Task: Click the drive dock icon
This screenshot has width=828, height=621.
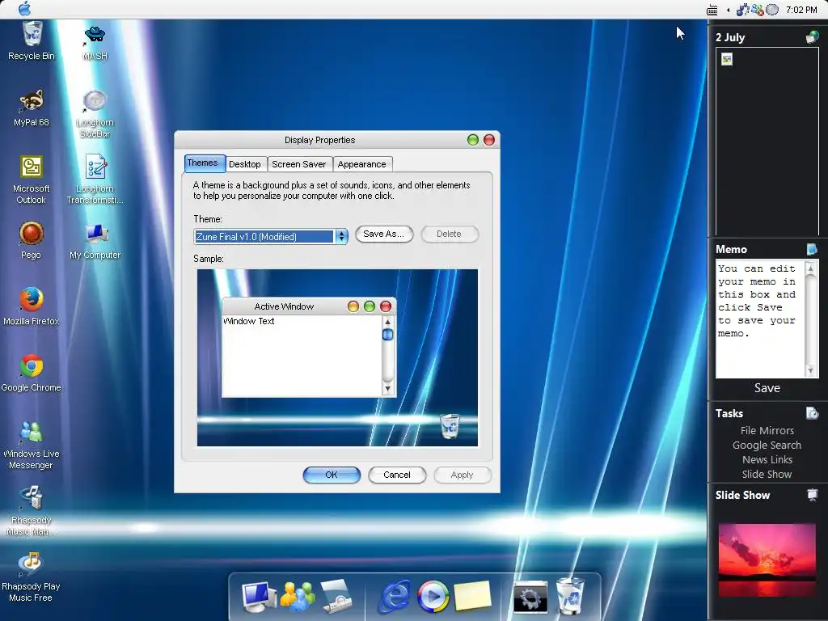Action: 336,597
